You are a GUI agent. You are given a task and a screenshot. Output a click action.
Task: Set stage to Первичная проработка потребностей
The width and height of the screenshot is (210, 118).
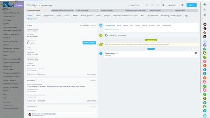coord(63,10)
